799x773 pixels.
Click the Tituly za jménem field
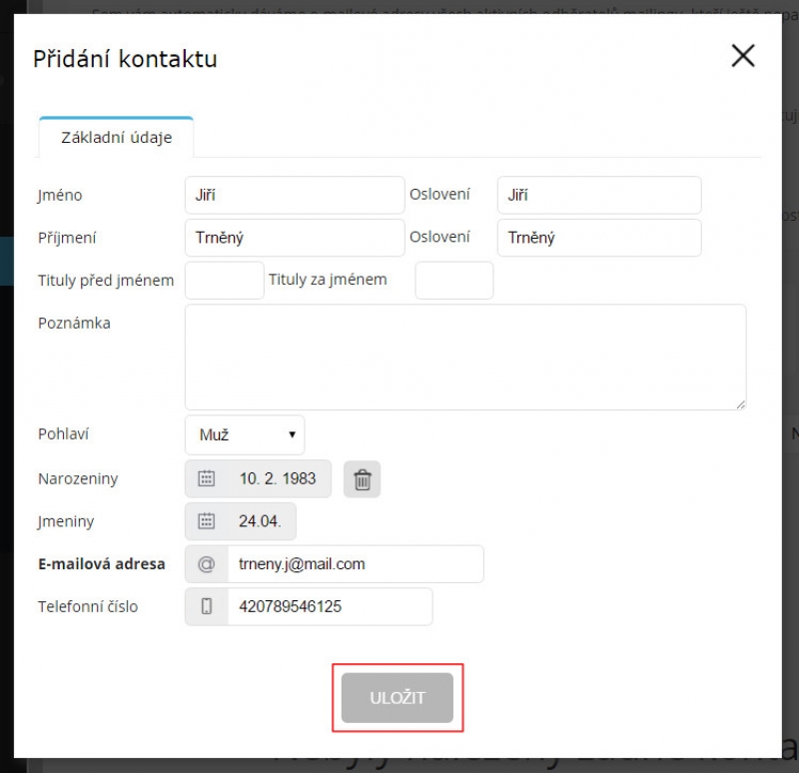pos(454,281)
